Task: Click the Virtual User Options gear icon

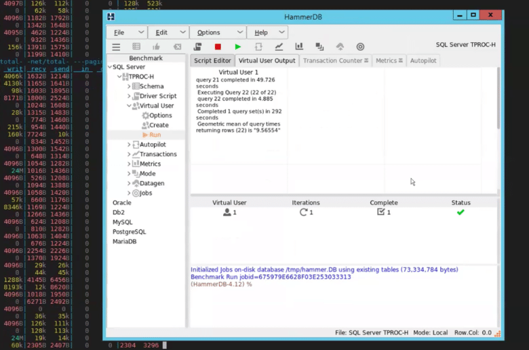Action: pyautogui.click(x=145, y=115)
